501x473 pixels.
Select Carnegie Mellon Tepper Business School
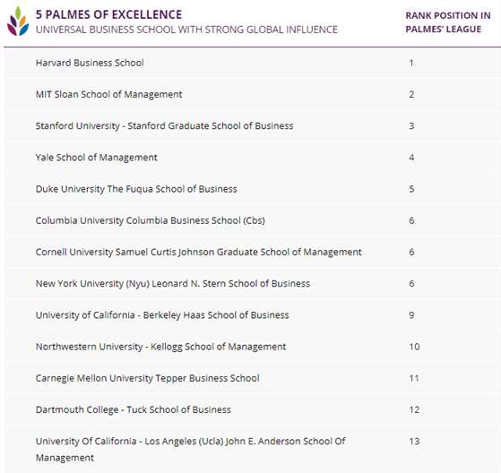click(x=148, y=378)
